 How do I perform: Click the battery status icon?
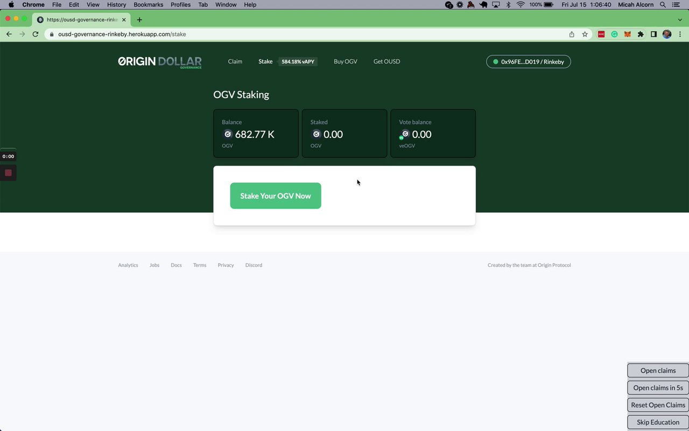pyautogui.click(x=549, y=4)
